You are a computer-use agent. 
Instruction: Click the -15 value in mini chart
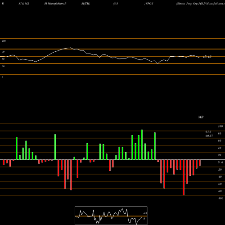(145, 213)
